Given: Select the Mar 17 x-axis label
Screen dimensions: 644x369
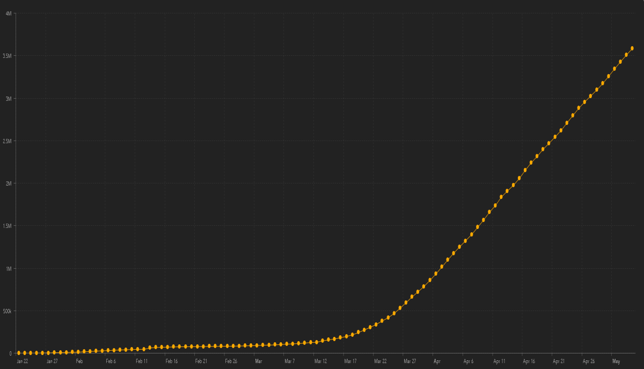Looking at the screenshot, I should tap(350, 361).
